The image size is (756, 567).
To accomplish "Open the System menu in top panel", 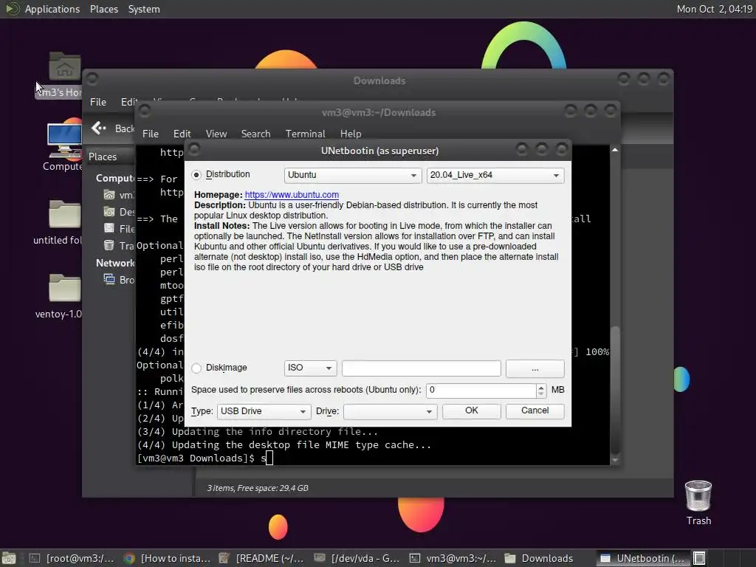I will coord(144,9).
